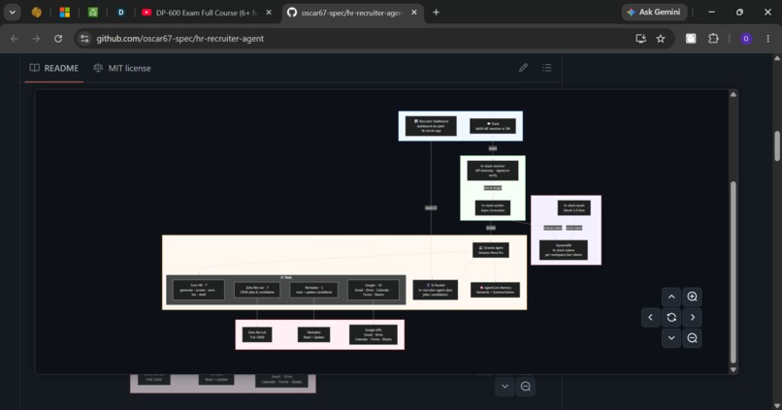The image size is (782, 410).
Task: Click the 'invoke' edge label
Action: click(x=491, y=228)
